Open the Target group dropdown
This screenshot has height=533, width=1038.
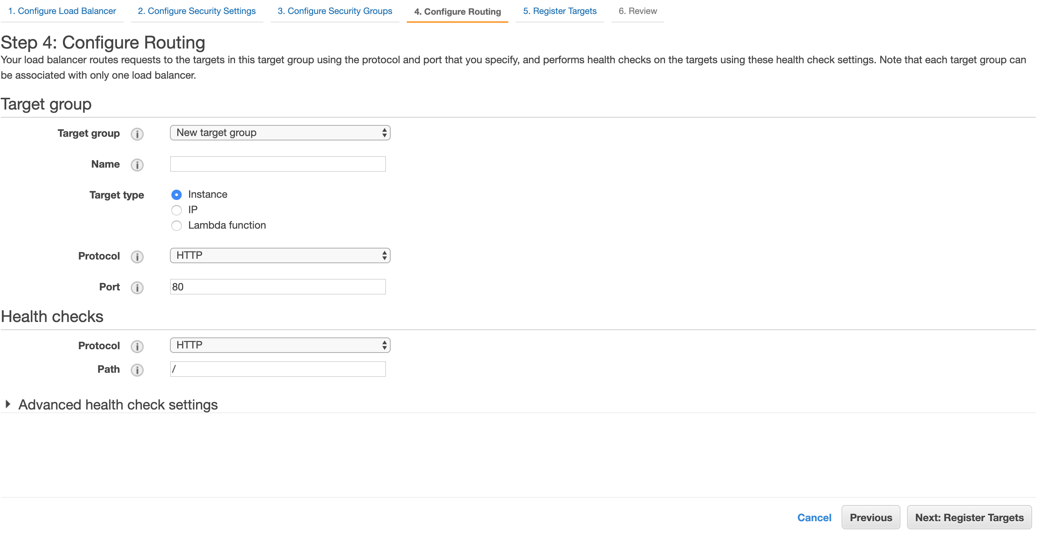pos(280,133)
